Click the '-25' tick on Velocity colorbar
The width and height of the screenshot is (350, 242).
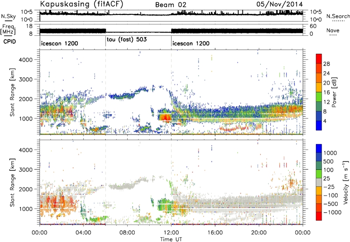(x=329, y=187)
